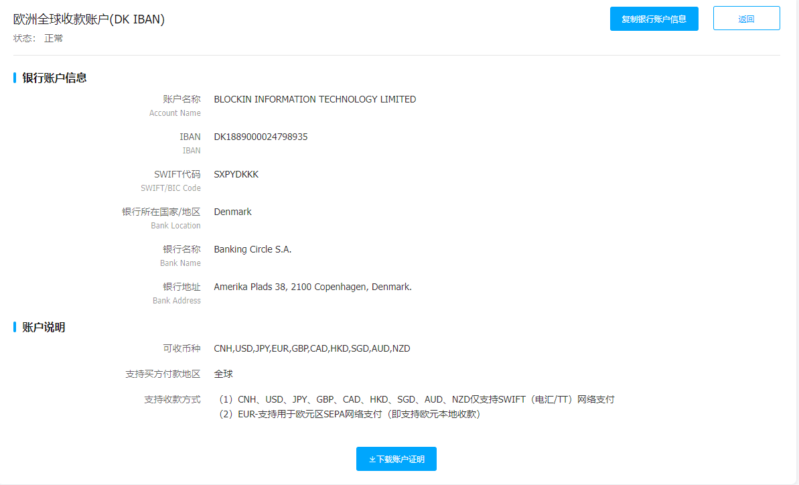799x485 pixels.
Task: Click the 下载账户证明 button
Action: point(396,459)
